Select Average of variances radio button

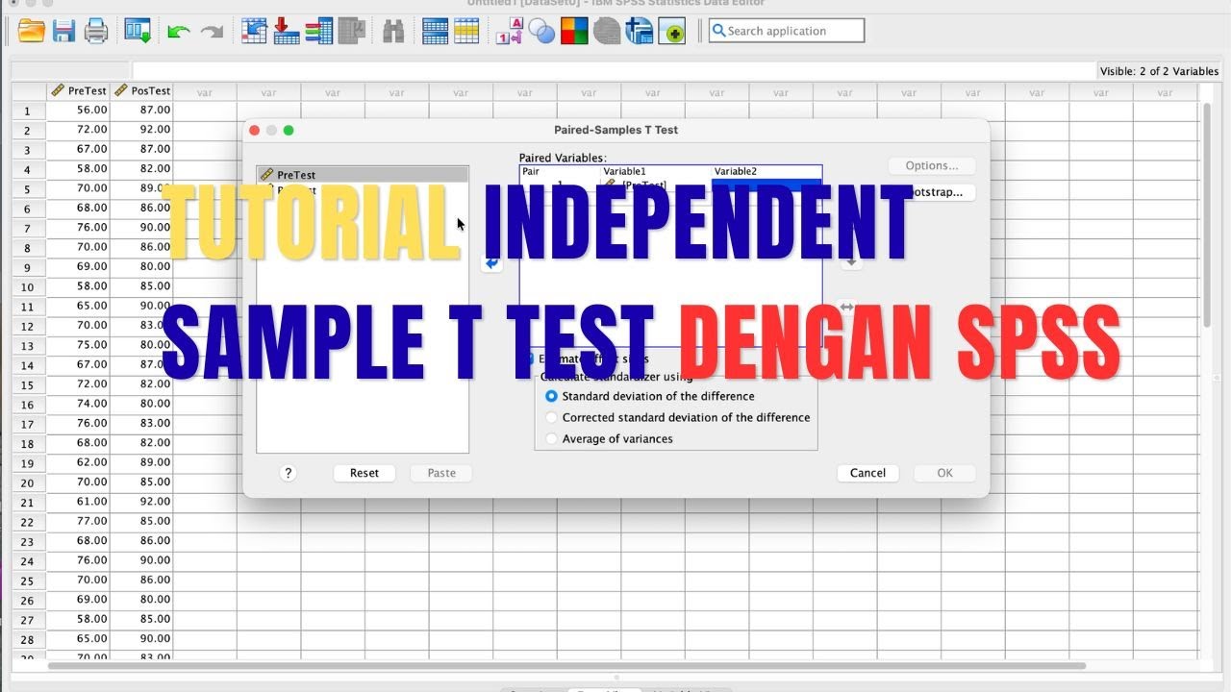551,438
